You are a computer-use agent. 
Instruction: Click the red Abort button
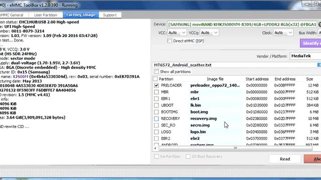coord(312,159)
